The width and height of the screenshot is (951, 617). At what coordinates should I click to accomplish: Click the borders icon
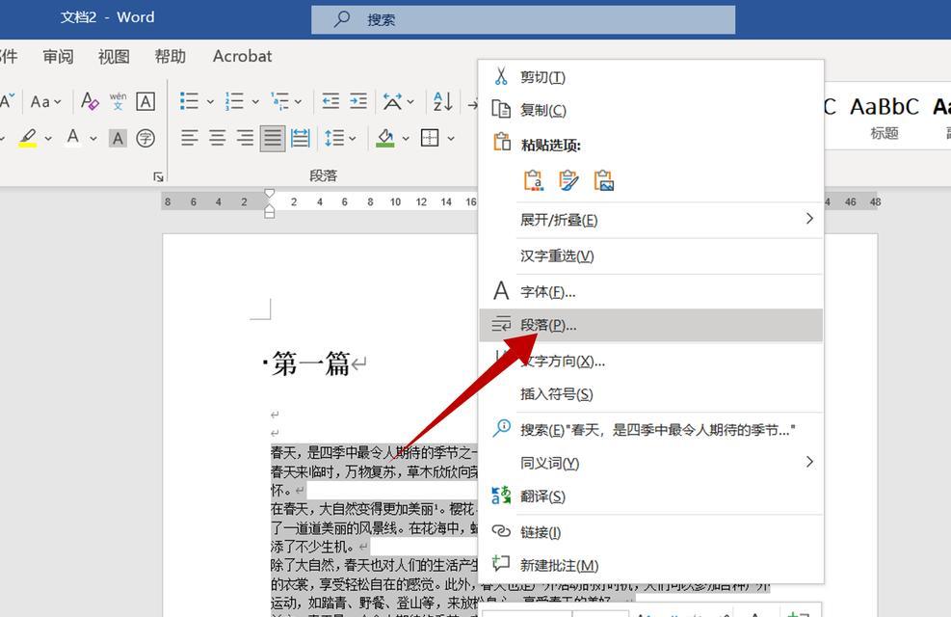click(x=430, y=138)
